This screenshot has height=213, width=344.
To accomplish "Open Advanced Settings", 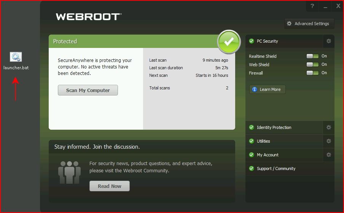I will coord(309,24).
